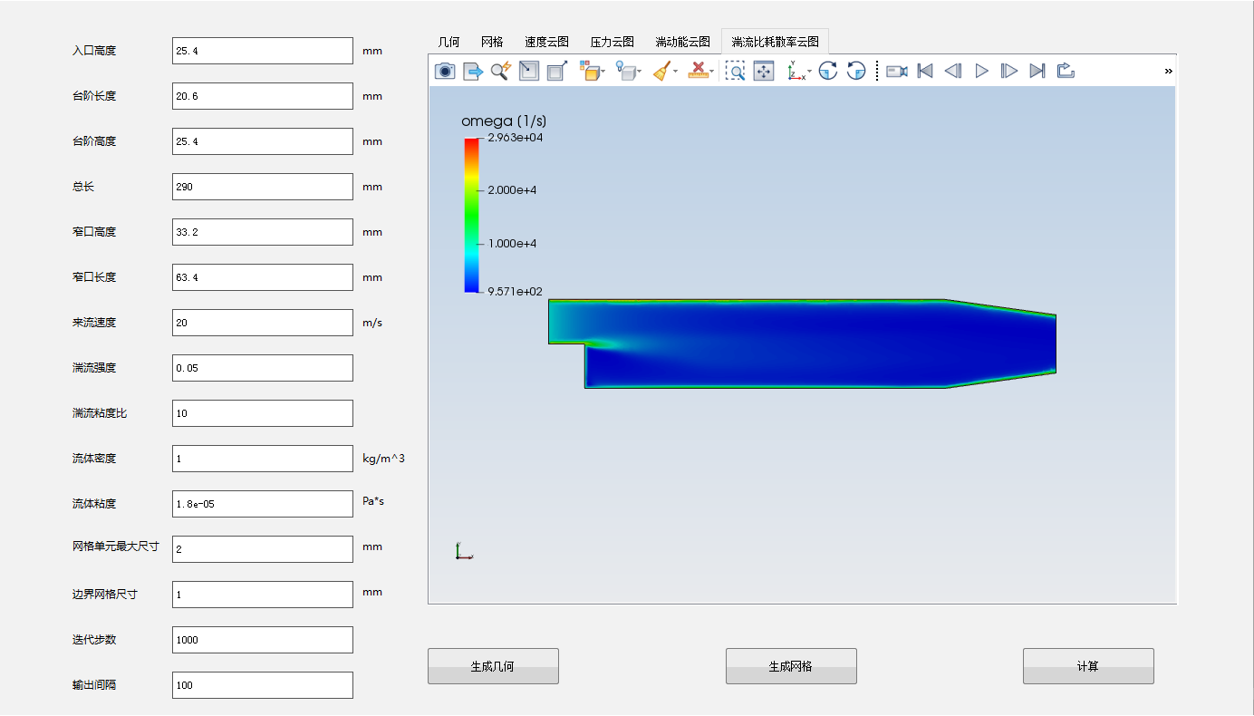Open the 压力云图 tab
Viewport: 1254px width, 716px height.
(x=612, y=42)
